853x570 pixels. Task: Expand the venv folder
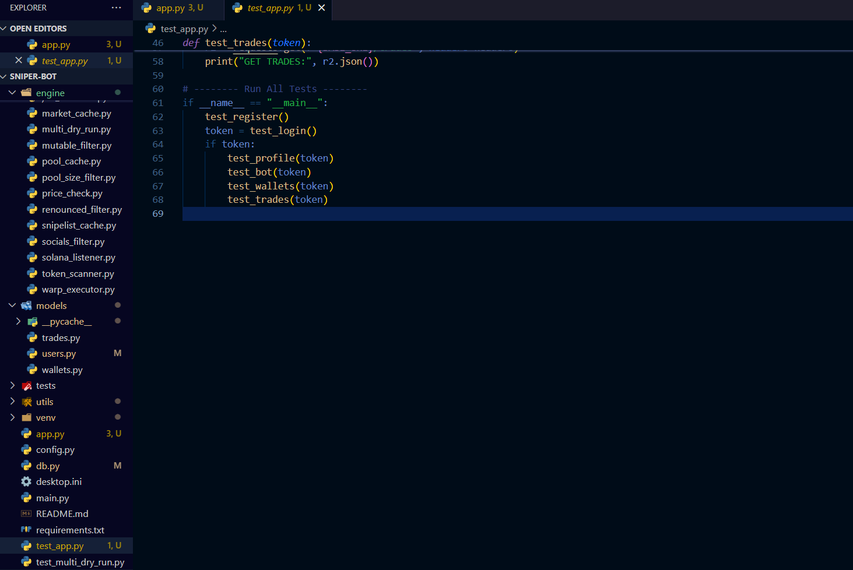click(12, 417)
